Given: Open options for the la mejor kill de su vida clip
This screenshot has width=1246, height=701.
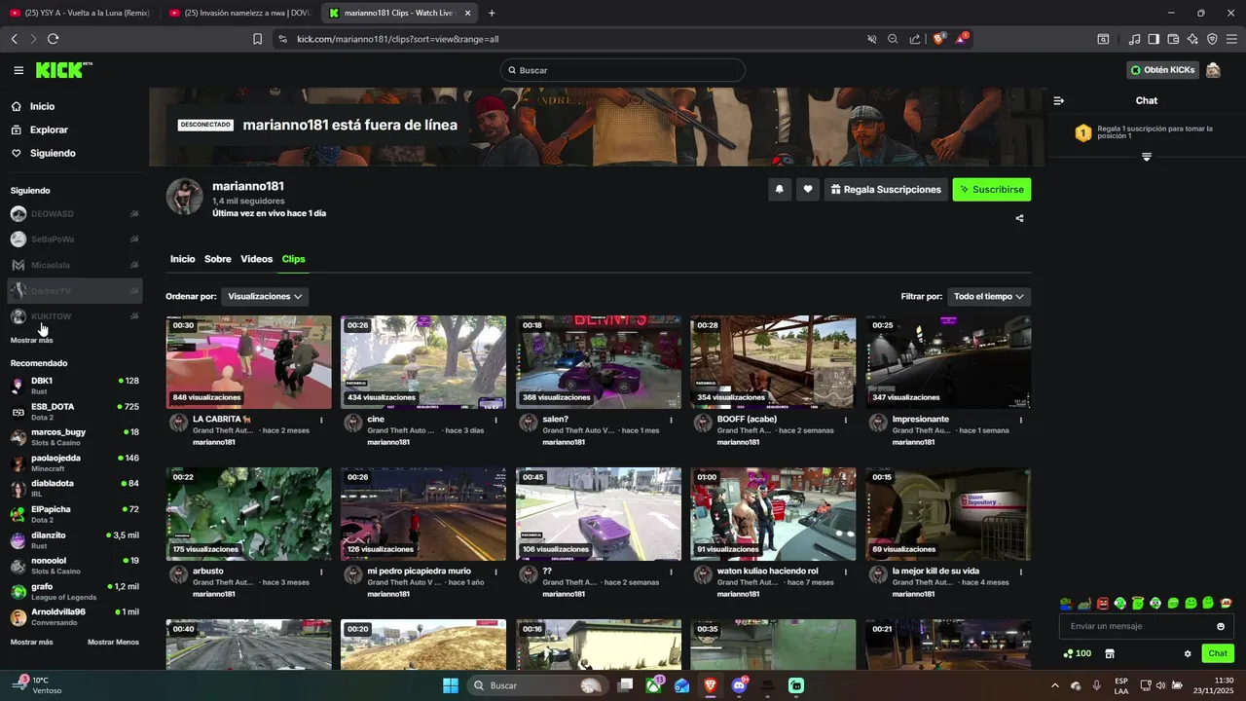Looking at the screenshot, I should tap(1021, 572).
